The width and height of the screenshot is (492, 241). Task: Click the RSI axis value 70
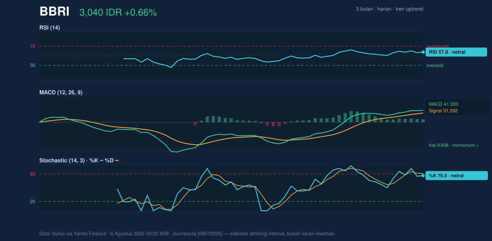(x=32, y=46)
